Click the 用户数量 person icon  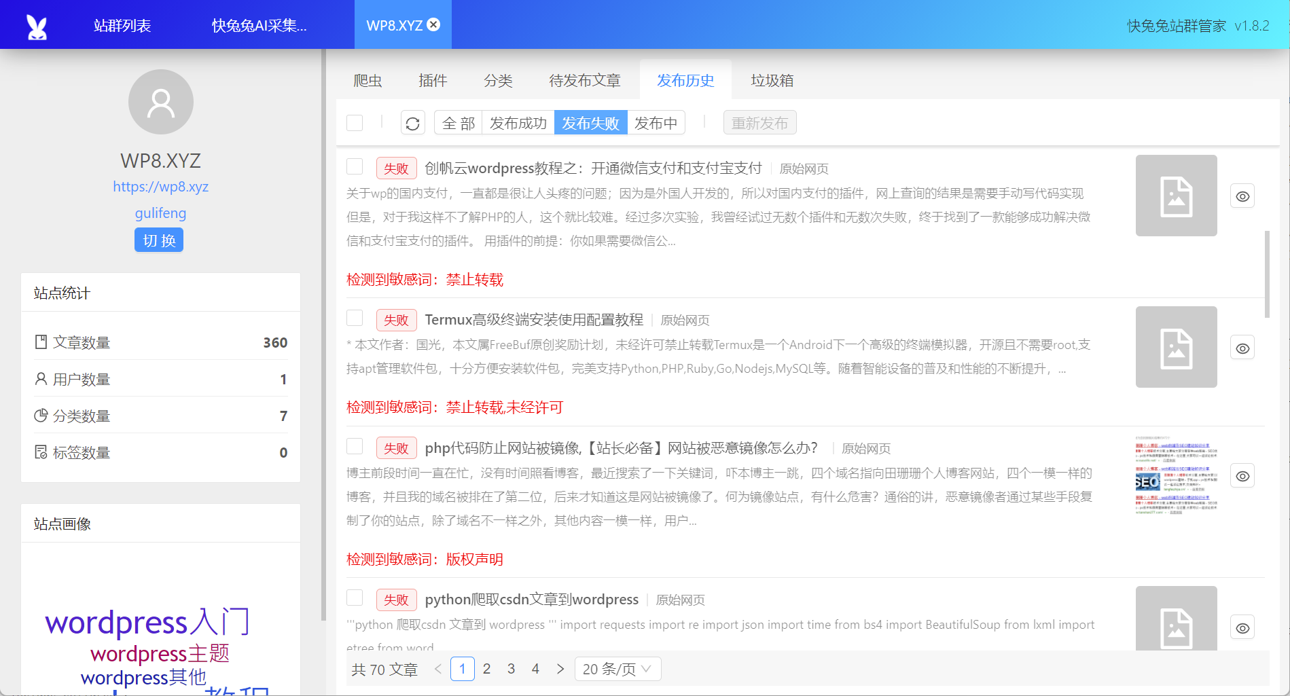point(41,379)
